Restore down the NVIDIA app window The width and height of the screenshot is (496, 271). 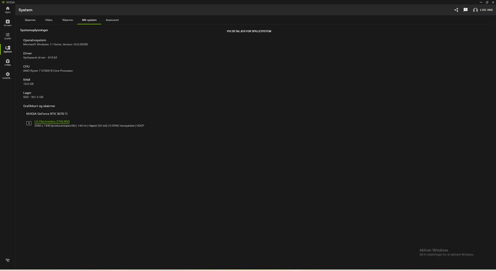pyautogui.click(x=487, y=2)
